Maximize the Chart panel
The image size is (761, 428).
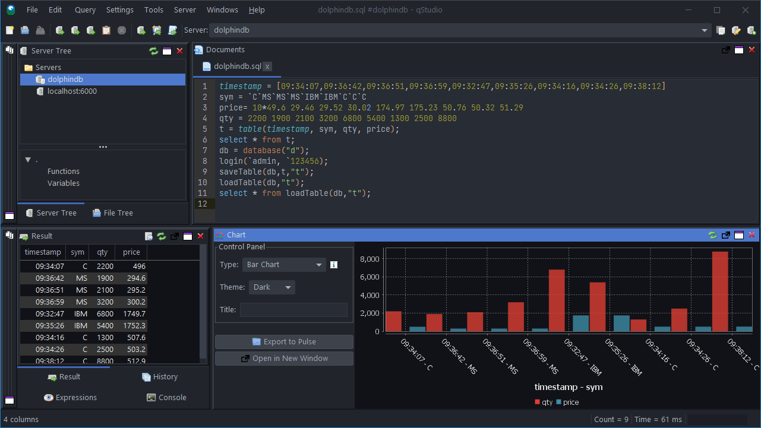[x=739, y=235]
